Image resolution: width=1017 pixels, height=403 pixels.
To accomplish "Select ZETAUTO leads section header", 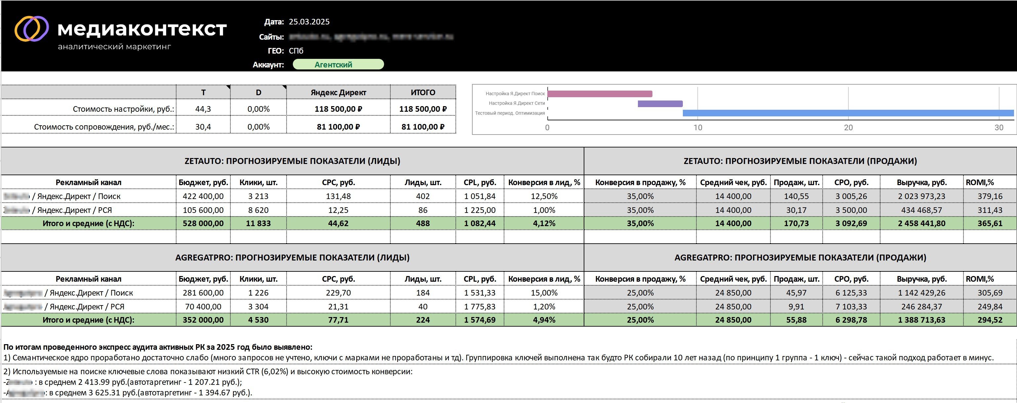I will pos(292,161).
